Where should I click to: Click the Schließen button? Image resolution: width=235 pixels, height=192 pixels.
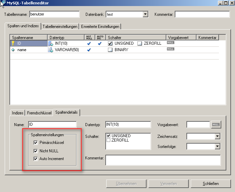coord(211,184)
